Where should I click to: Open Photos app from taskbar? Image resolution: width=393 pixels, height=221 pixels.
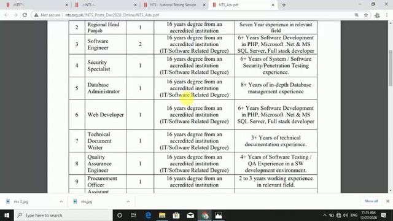tap(219, 215)
